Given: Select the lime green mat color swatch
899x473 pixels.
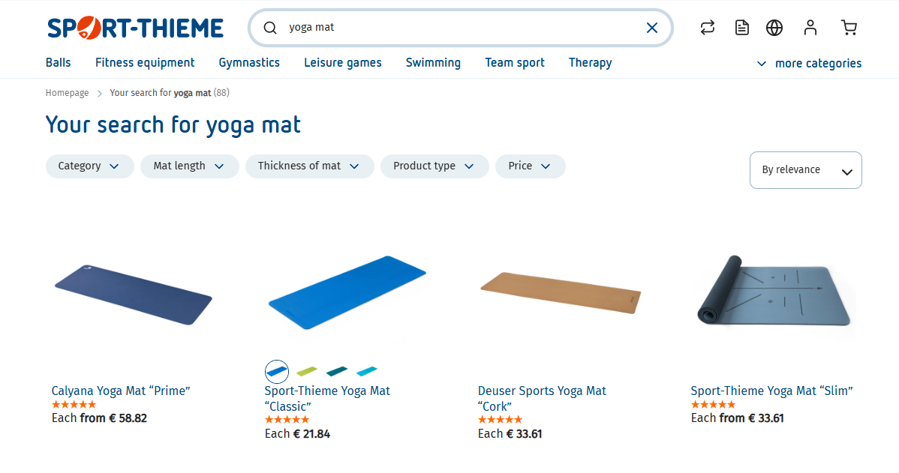Looking at the screenshot, I should click(307, 371).
